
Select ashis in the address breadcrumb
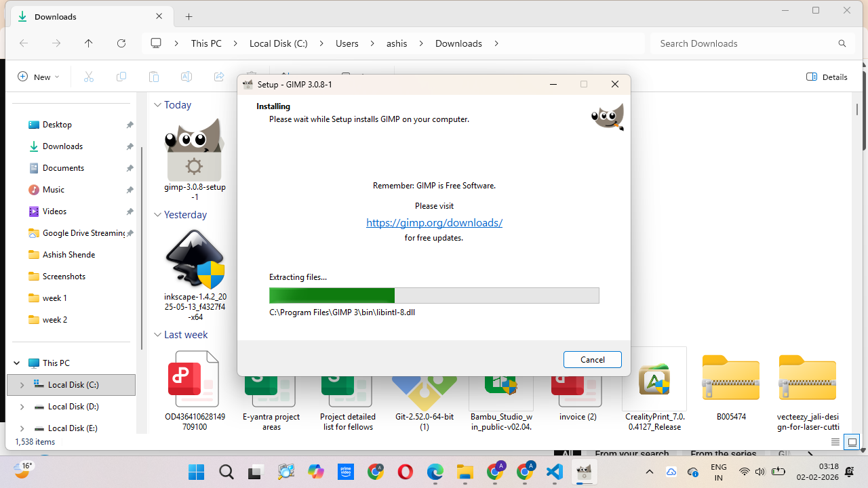click(x=397, y=43)
